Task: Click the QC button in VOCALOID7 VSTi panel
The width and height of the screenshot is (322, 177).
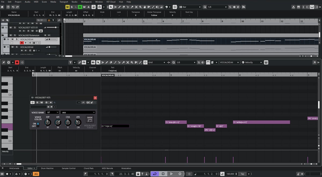Action: point(88,102)
